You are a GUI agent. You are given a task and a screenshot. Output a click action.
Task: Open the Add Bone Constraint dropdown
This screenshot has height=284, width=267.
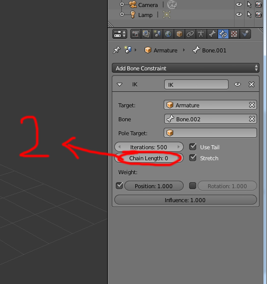click(x=186, y=68)
